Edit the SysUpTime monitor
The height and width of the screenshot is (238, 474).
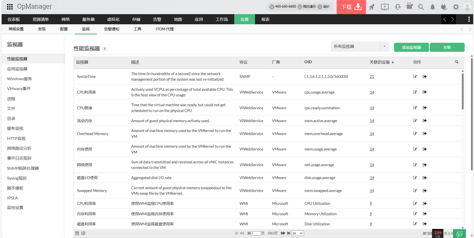click(x=415, y=77)
